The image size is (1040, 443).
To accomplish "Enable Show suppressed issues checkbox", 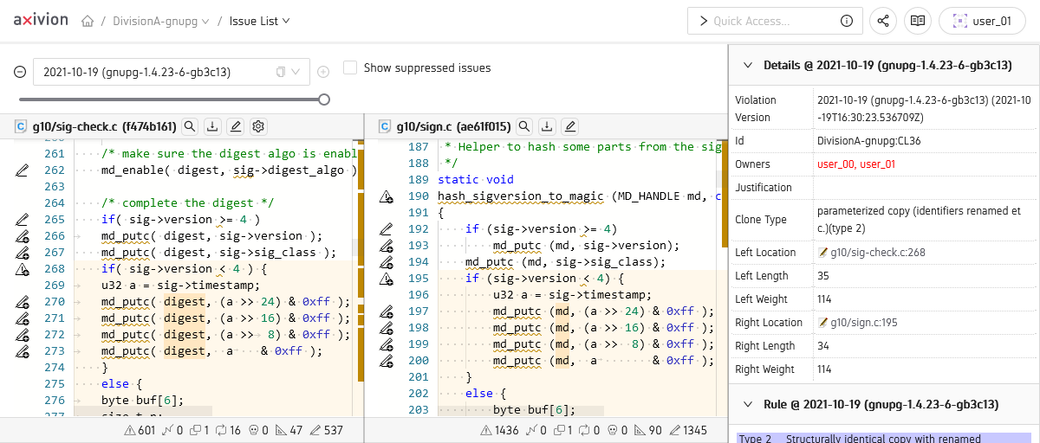I will [350, 67].
